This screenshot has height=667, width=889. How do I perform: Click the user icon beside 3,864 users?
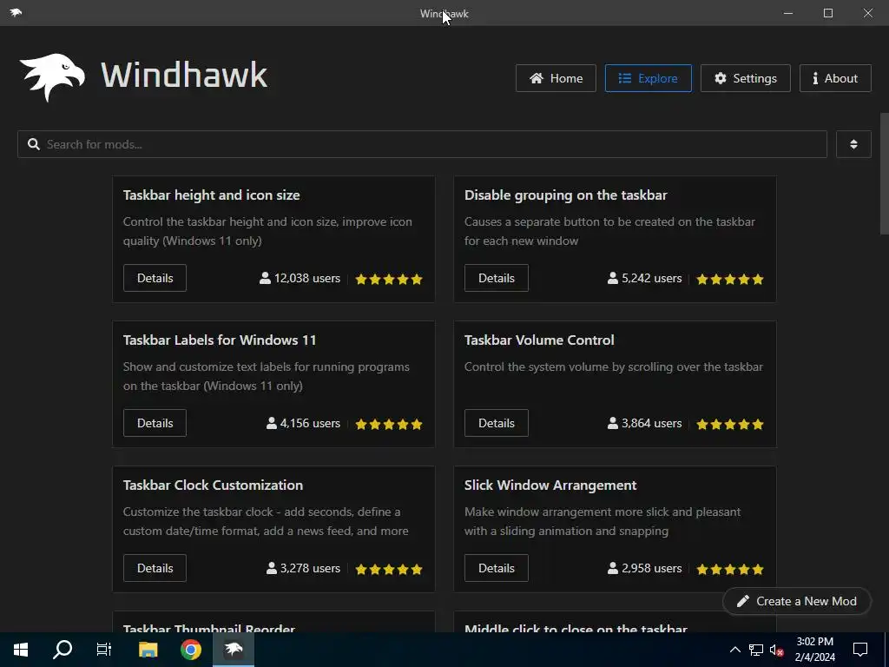point(612,423)
